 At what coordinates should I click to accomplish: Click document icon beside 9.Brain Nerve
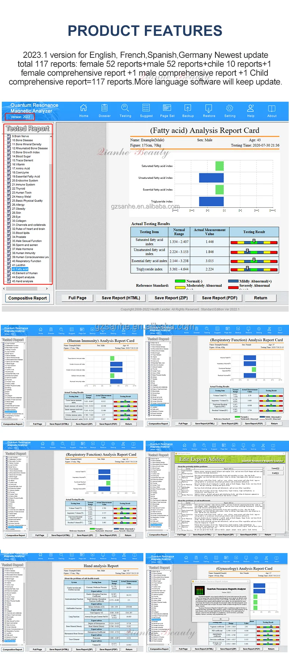[x=9, y=136]
